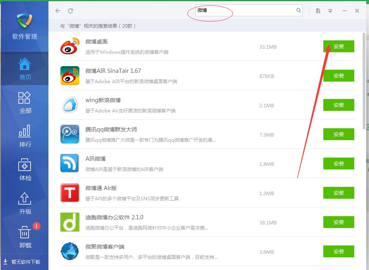369x270 pixels.
Task: Click the red T icon of 微博通
Action: [x=70, y=193]
